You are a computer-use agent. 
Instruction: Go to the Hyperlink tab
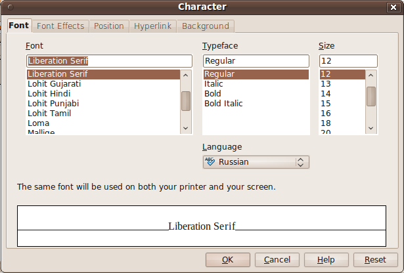click(x=153, y=26)
